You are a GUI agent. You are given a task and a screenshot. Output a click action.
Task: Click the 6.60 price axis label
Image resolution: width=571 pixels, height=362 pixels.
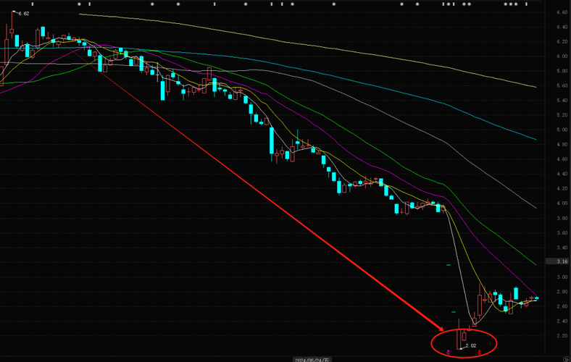562,12
